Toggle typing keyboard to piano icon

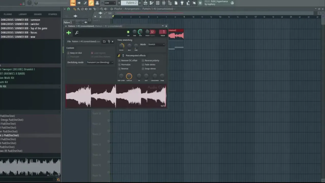[73, 3]
